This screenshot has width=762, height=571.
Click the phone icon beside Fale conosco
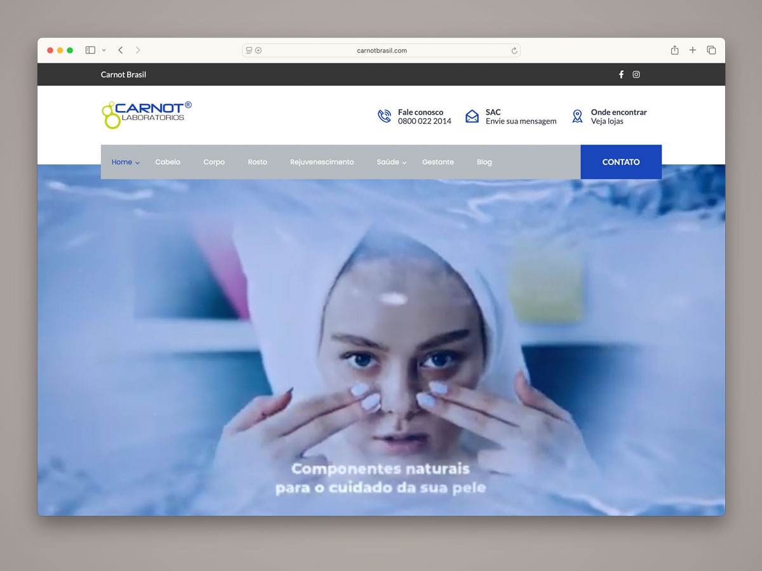[x=384, y=116]
